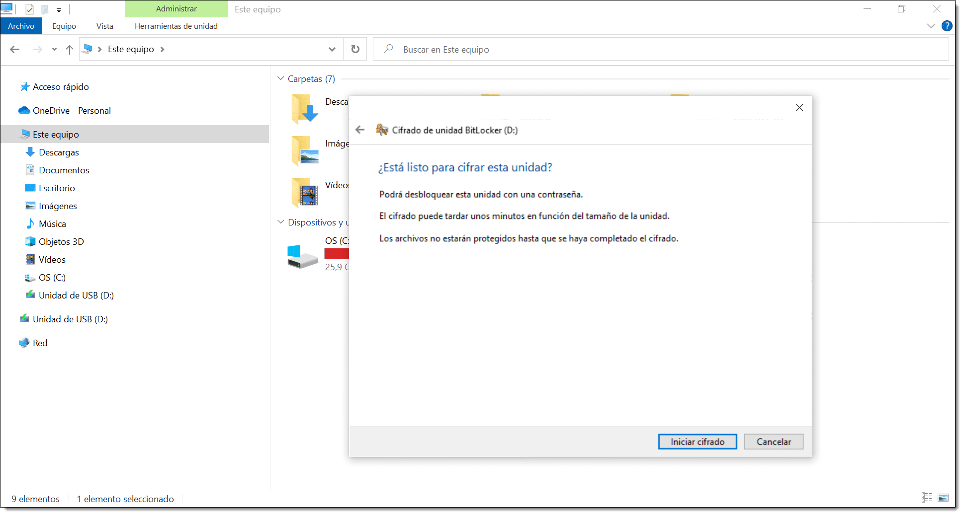Go up one folder level
This screenshot has height=515, width=963.
70,49
